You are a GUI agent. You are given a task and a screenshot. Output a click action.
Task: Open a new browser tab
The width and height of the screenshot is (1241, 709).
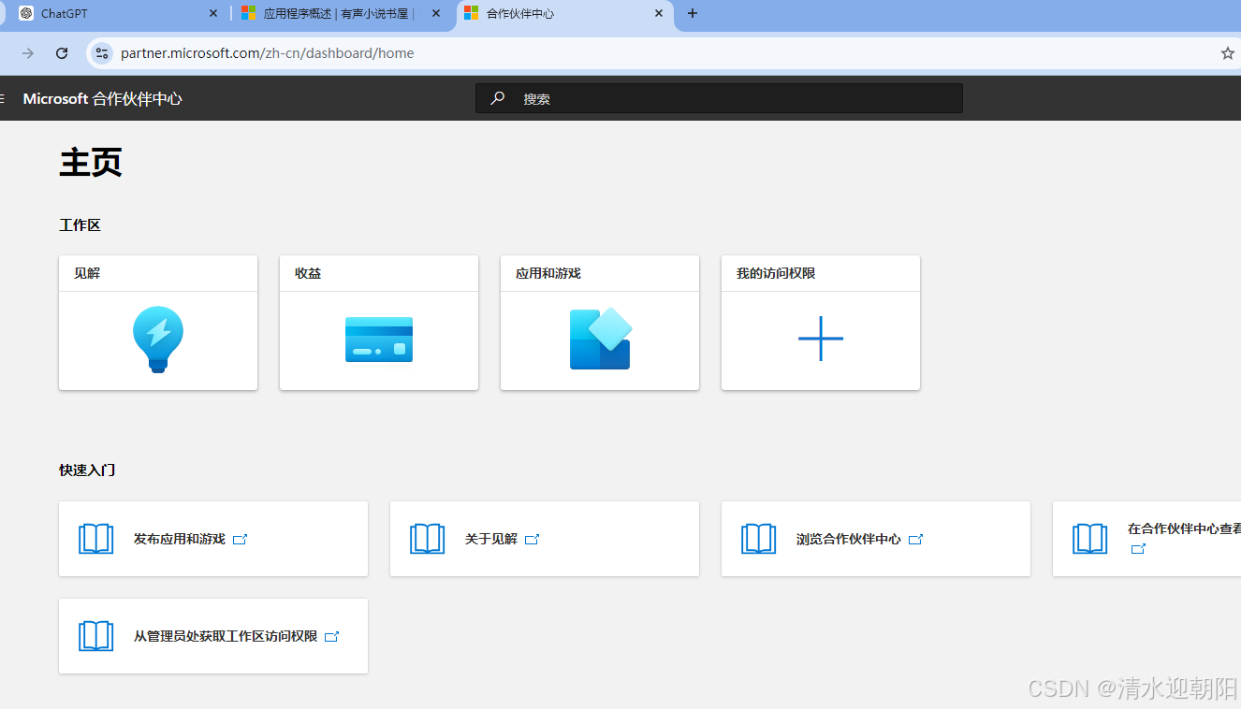[692, 13]
